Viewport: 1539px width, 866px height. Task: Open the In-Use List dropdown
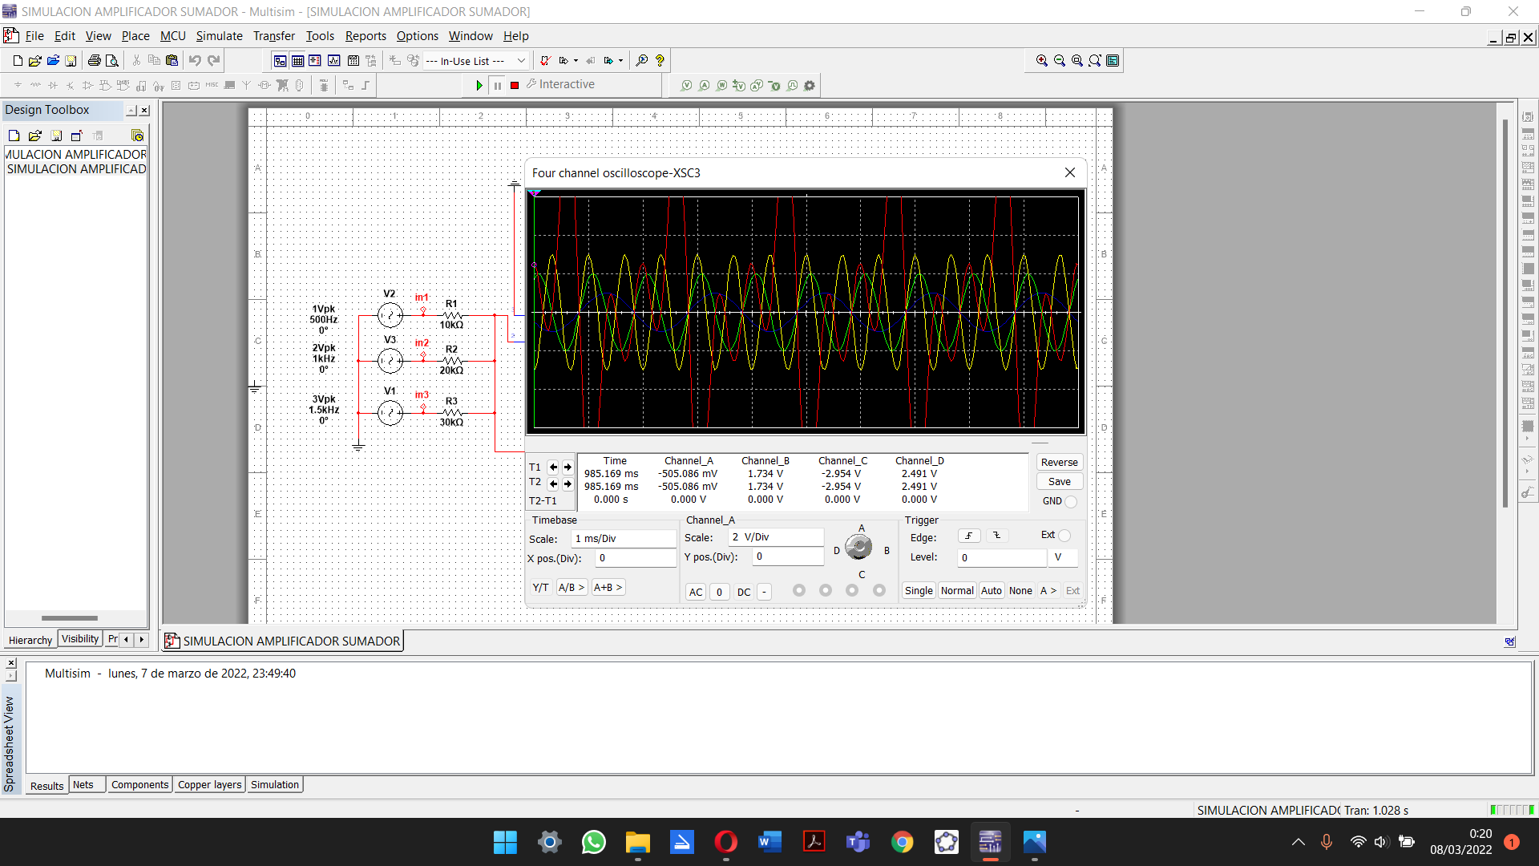coord(476,61)
